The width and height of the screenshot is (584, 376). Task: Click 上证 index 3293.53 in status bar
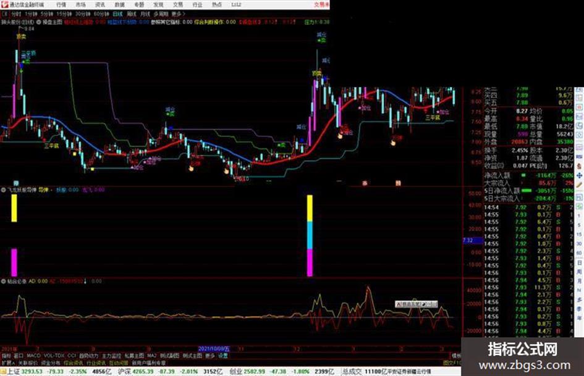pos(24,372)
